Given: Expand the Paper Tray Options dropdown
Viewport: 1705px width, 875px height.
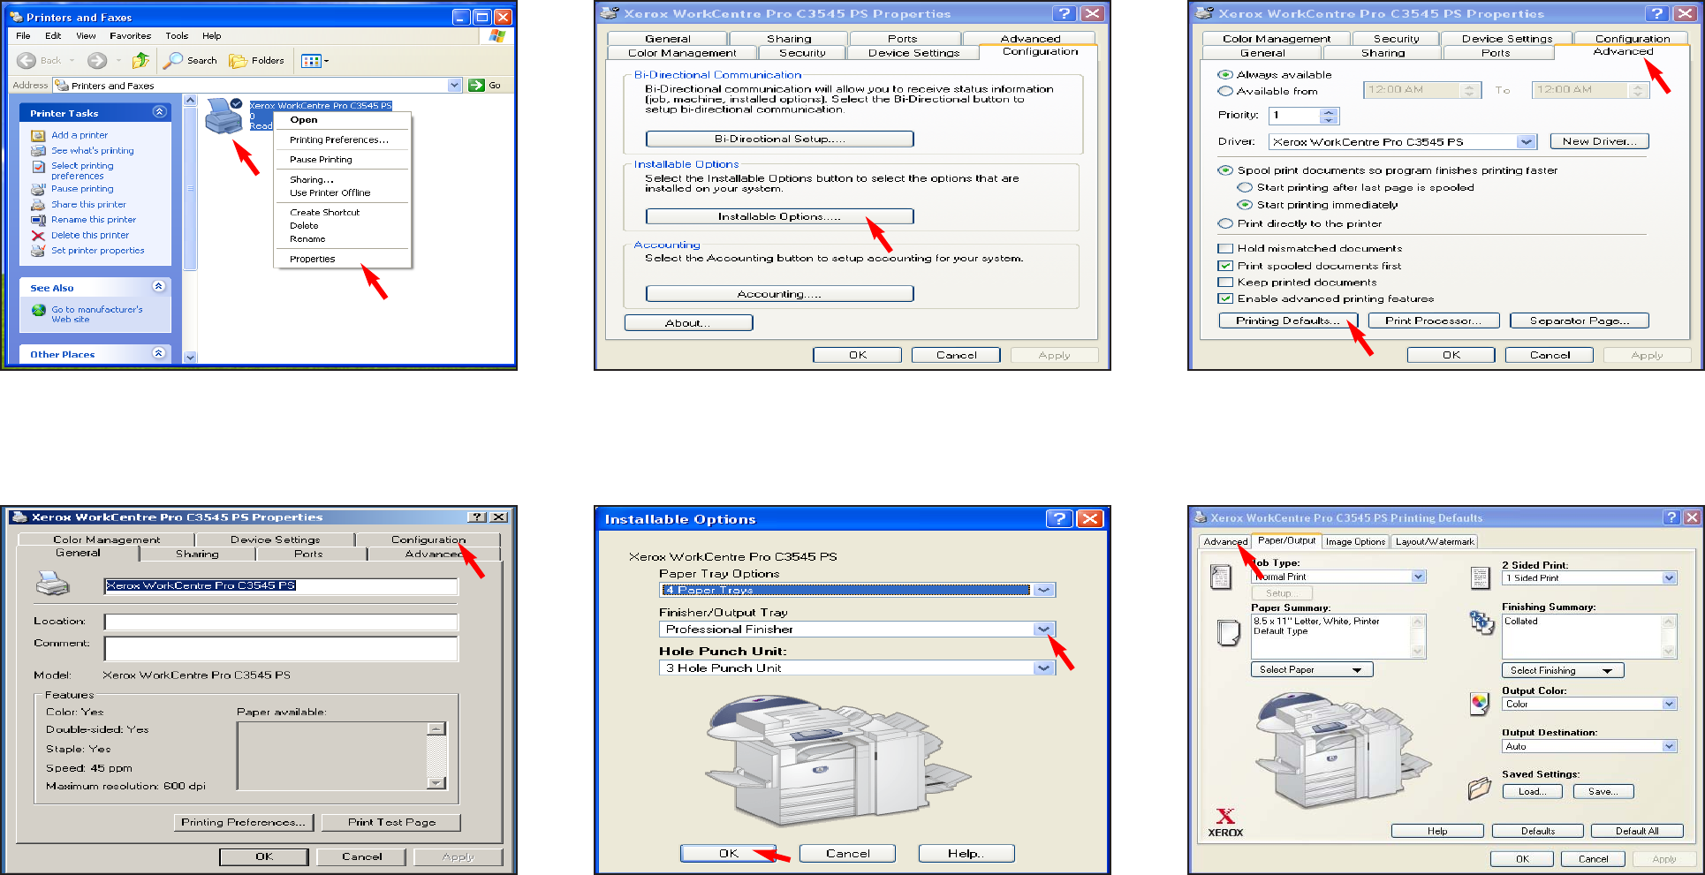Looking at the screenshot, I should pyautogui.click(x=1044, y=590).
